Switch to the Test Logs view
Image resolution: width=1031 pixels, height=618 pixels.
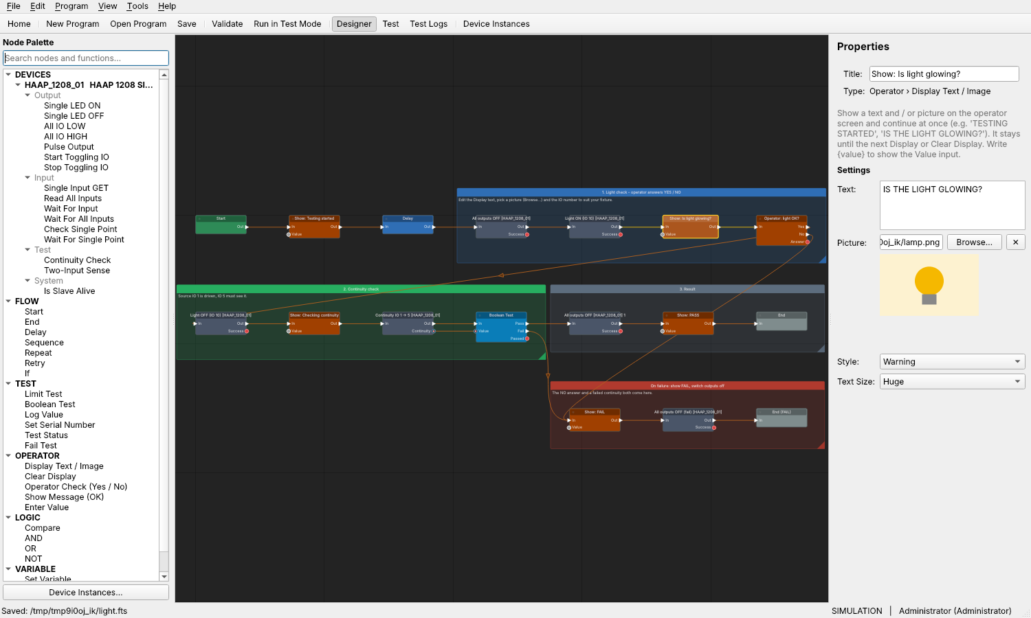[x=428, y=24]
